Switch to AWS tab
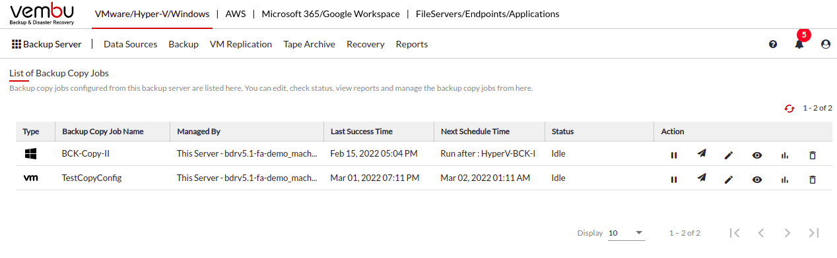Image resolution: width=837 pixels, height=258 pixels. click(x=236, y=14)
